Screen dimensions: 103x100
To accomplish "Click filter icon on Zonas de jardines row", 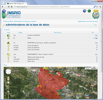I will click(97, 46).
